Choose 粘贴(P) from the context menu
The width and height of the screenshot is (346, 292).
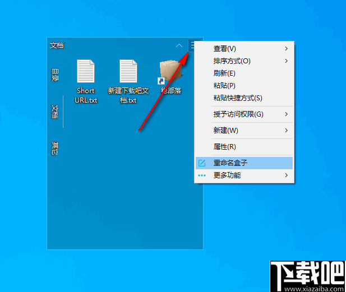pos(244,86)
